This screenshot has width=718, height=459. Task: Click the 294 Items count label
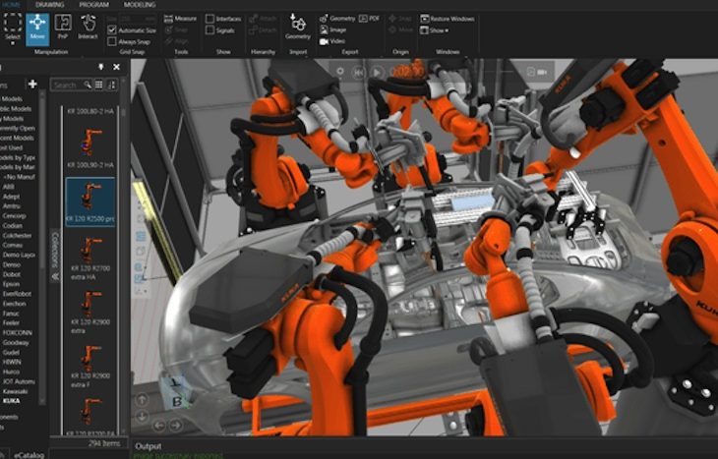click(104, 443)
